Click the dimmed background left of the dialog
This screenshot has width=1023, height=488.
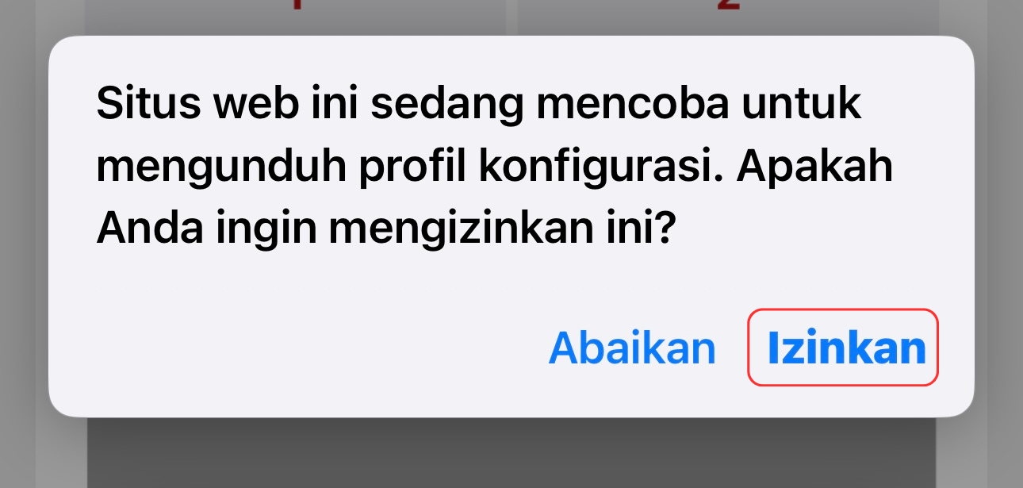click(24, 238)
